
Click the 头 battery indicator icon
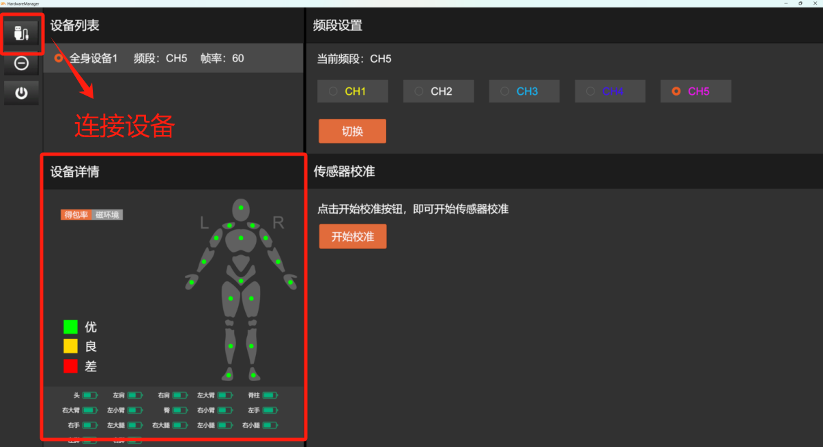[x=91, y=395]
